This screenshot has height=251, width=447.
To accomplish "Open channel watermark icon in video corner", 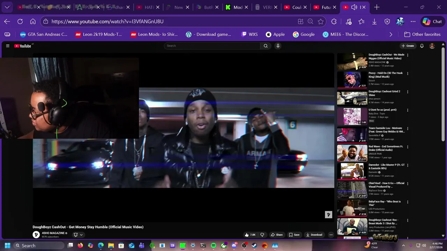I will click(328, 215).
